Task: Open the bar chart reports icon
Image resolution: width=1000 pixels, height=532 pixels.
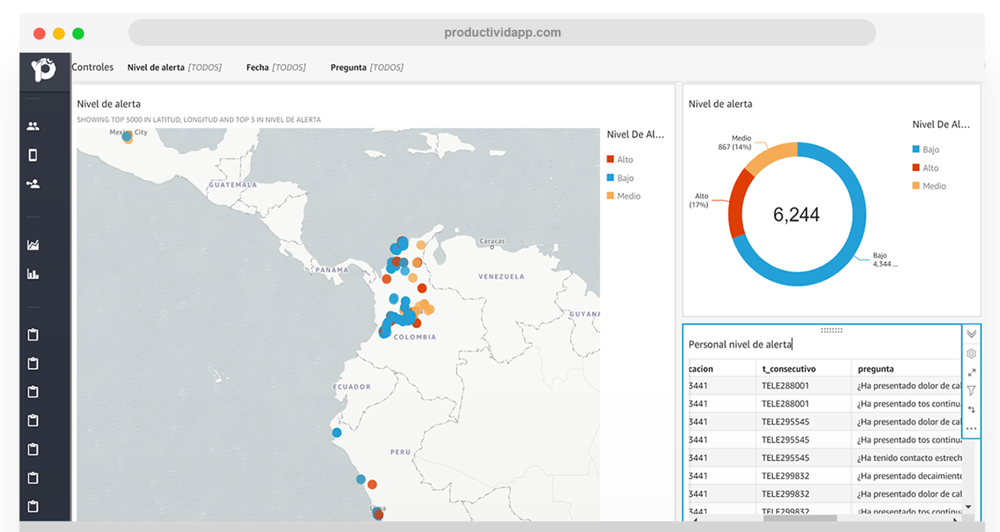Action: point(33,273)
